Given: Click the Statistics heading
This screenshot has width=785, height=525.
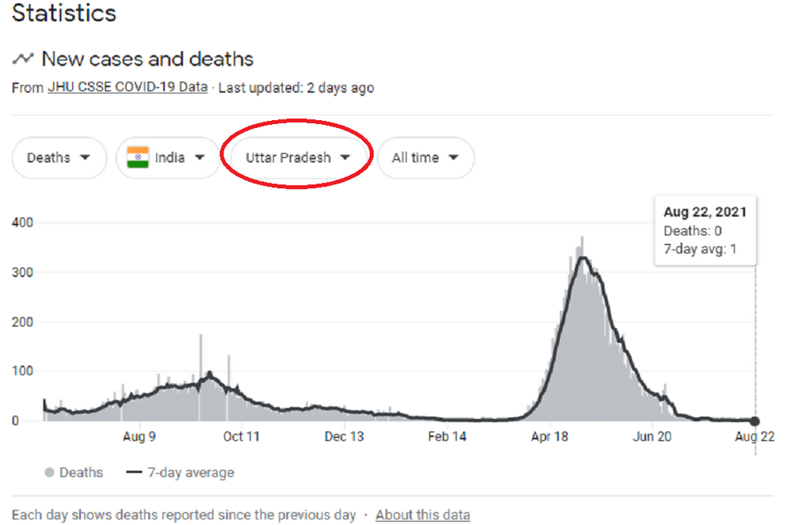Looking at the screenshot, I should [x=64, y=13].
